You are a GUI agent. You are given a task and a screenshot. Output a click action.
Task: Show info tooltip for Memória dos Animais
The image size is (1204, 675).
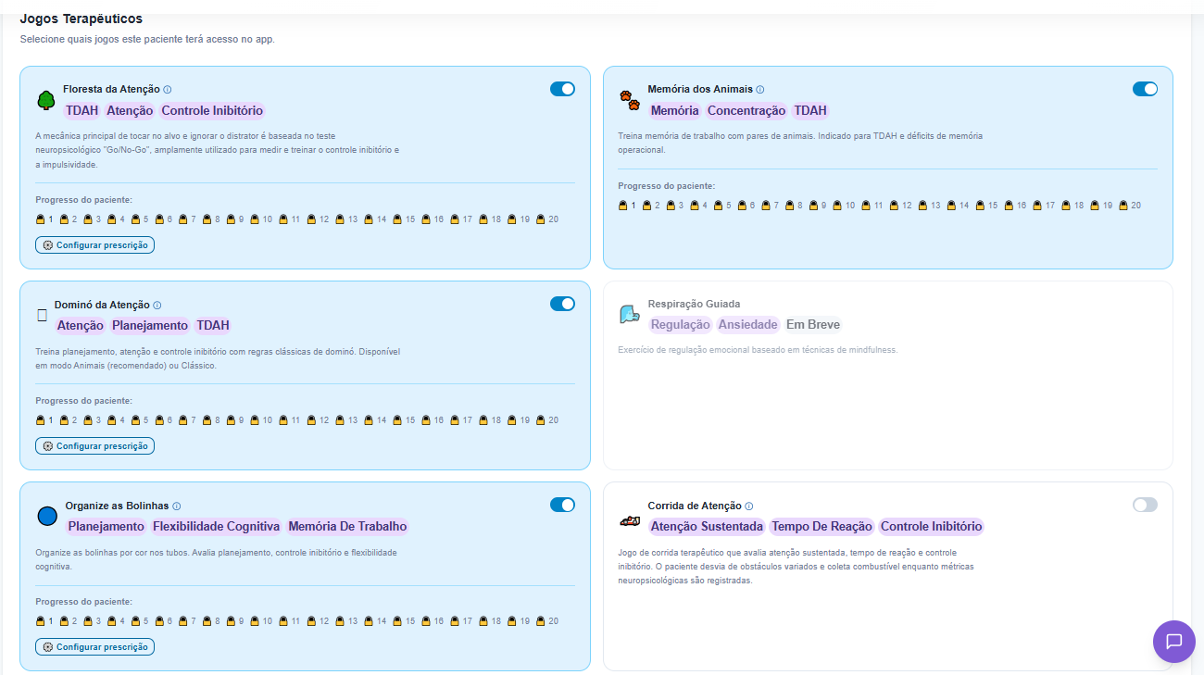760,90
